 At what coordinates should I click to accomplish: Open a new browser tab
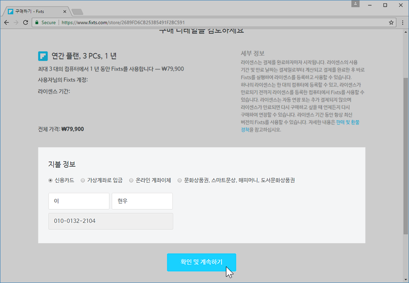(77, 12)
